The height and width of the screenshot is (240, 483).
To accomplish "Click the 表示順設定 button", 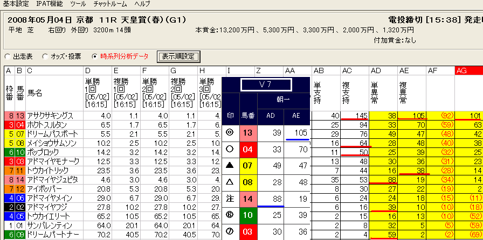I will (178, 57).
